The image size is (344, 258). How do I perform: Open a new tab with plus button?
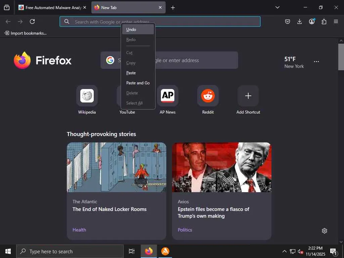173,8
